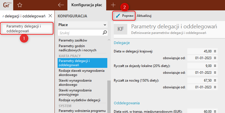Open date menu under Dieta w delegacji krajowej
Viewport: 225px width, 113px height.
215,58
